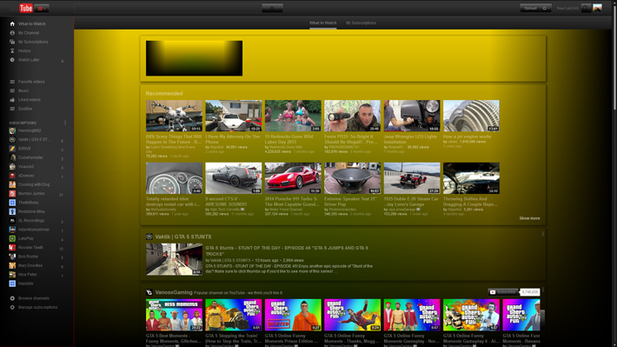Open the HenningM92 subscription
617x347 pixels.
[x=30, y=130]
